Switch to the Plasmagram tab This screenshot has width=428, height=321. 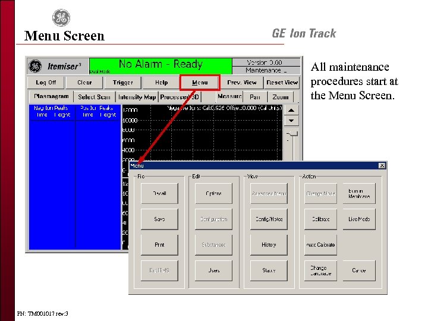pos(51,96)
